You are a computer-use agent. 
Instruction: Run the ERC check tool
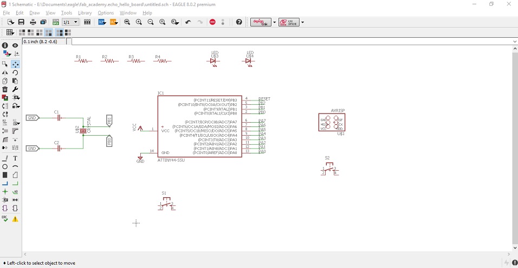click(5, 219)
